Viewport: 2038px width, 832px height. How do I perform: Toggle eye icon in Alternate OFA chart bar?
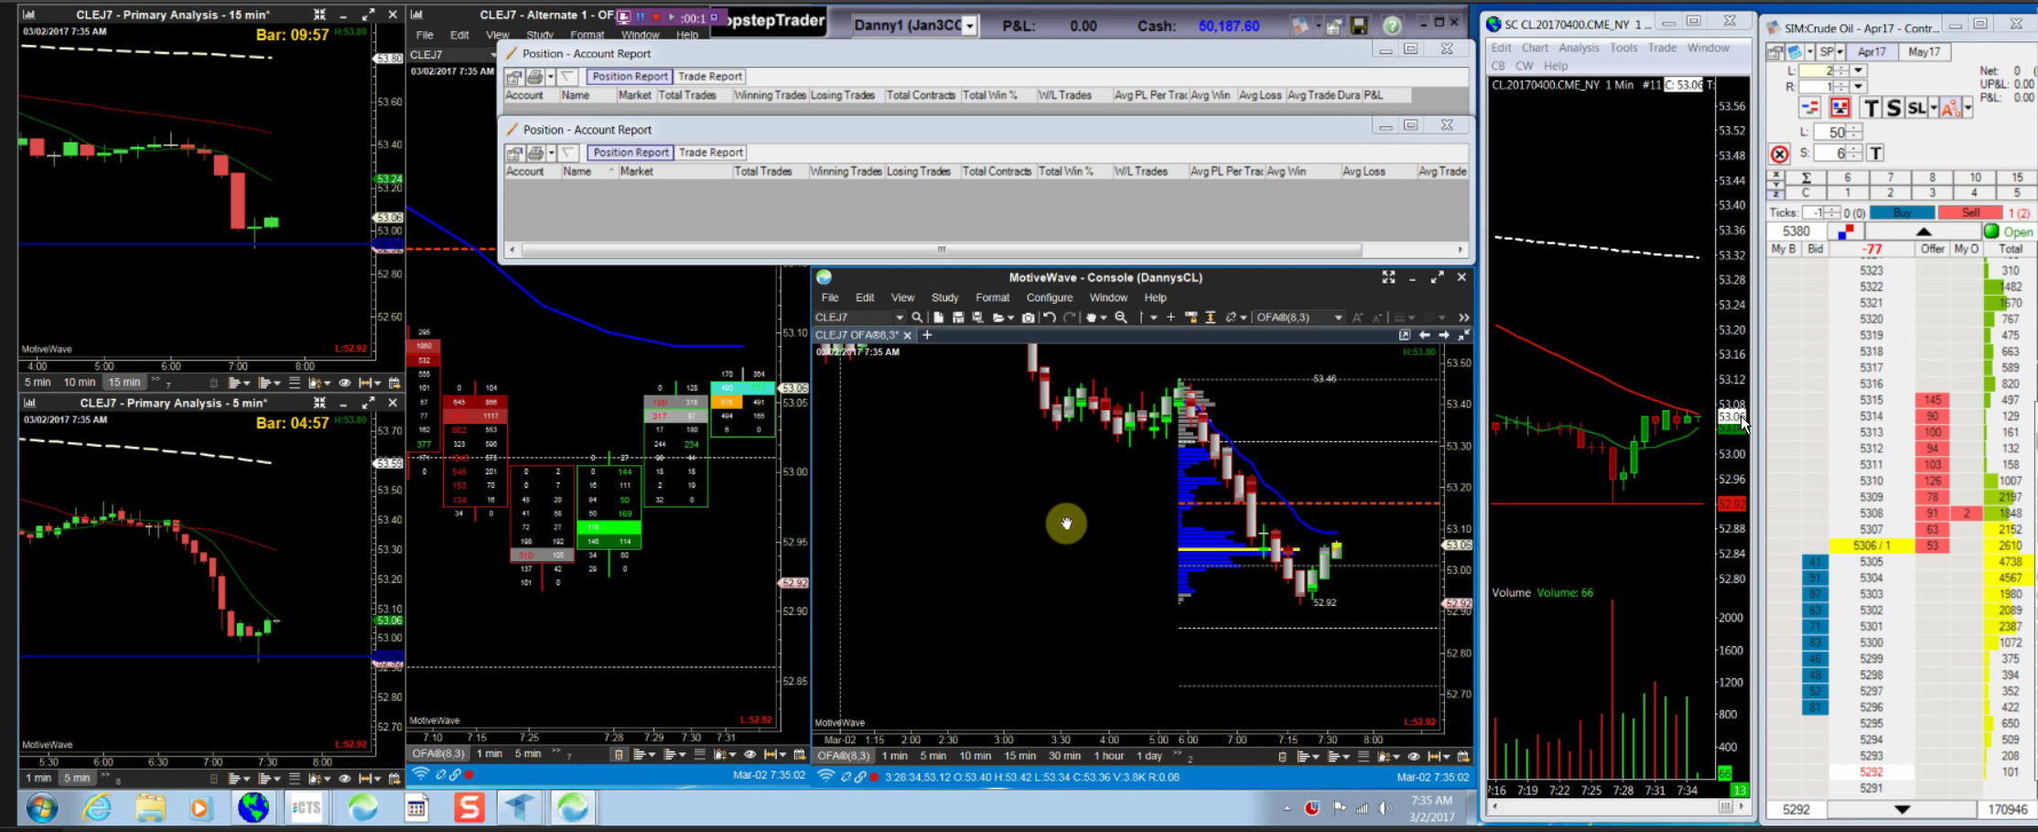(x=750, y=754)
